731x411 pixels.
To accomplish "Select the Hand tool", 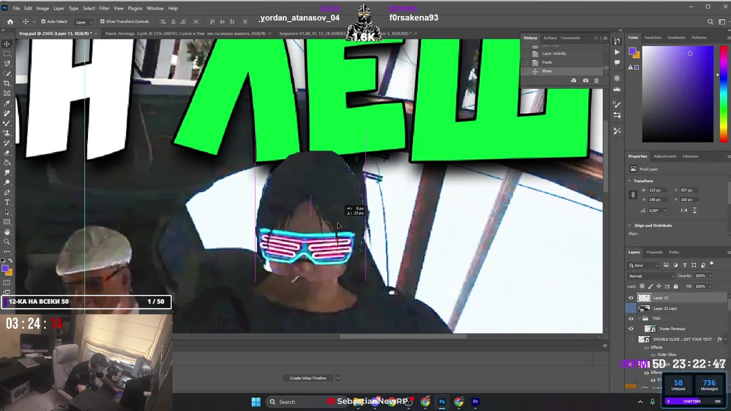I will tap(7, 232).
